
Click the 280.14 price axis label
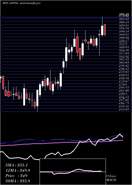(x=124, y=78)
